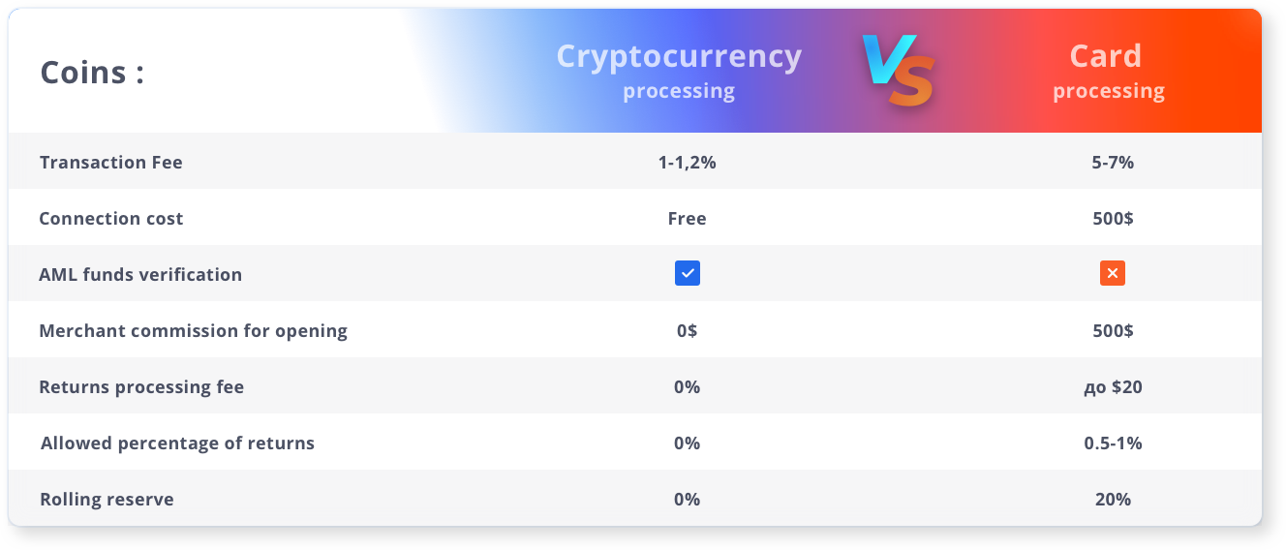1286x550 pixels.
Task: Click the 5-7% card transaction fee value
Action: (1113, 162)
